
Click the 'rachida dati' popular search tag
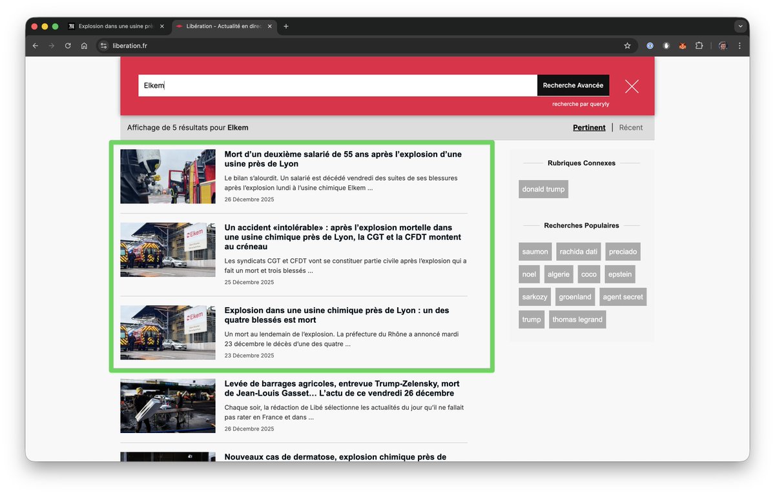pyautogui.click(x=579, y=252)
